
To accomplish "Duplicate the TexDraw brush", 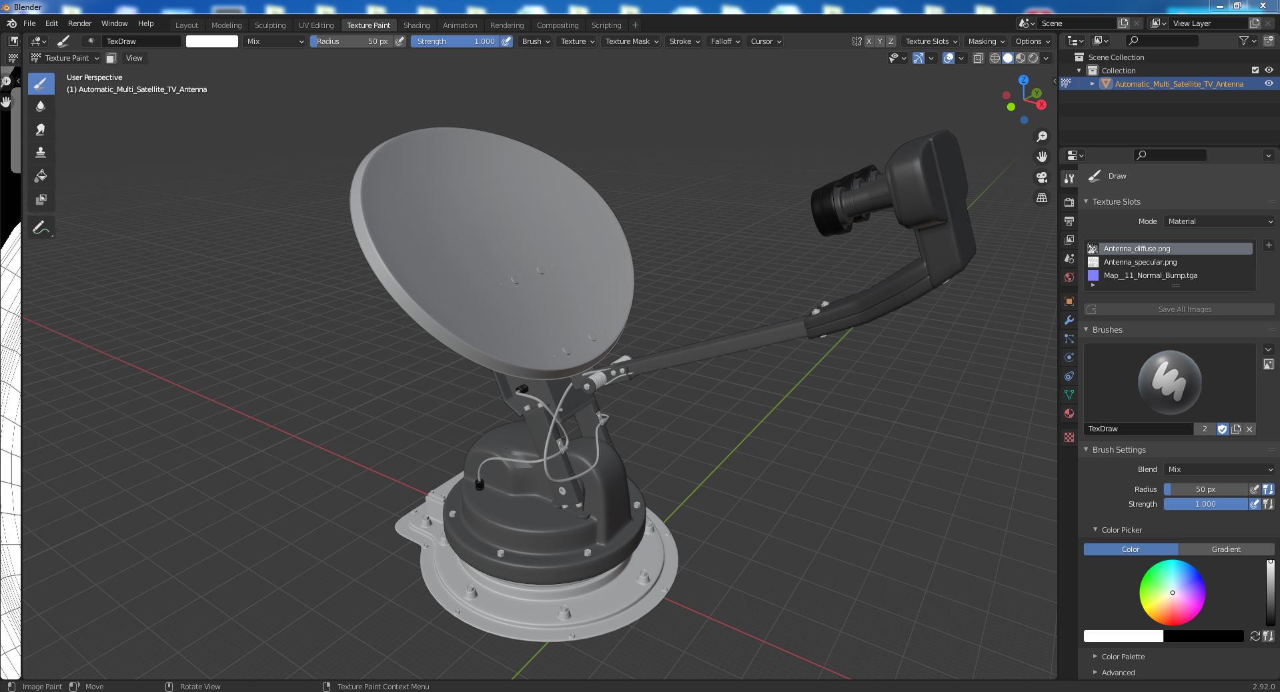I will tap(1236, 429).
